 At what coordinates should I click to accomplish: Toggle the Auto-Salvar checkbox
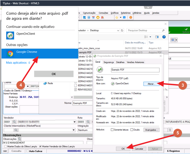[x=27, y=151]
